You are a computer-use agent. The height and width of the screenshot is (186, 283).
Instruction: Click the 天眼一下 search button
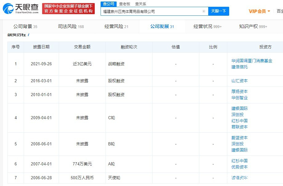[219, 11]
